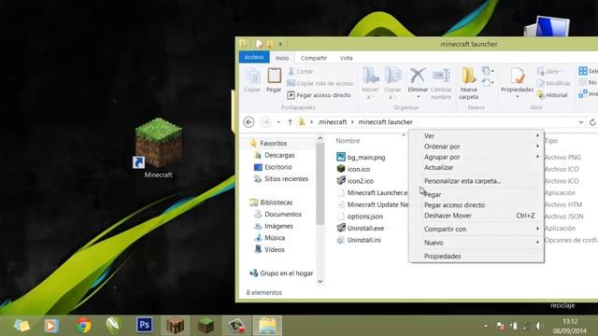Select the Minecraft Update News file
The image size is (598, 336).
pos(372,204)
